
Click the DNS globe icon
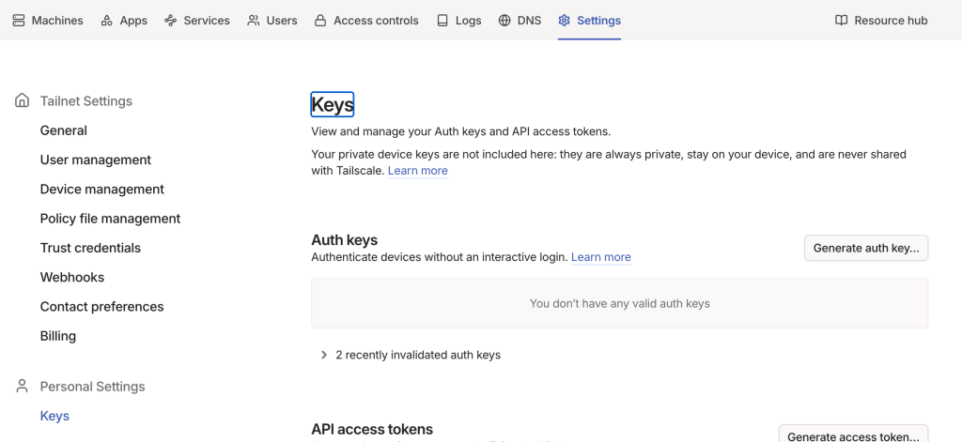coord(504,20)
